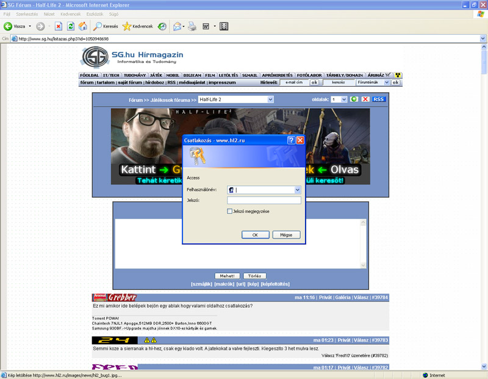Click the Stop loading toolbar icon
The width and height of the screenshot is (488, 379).
tap(59, 26)
